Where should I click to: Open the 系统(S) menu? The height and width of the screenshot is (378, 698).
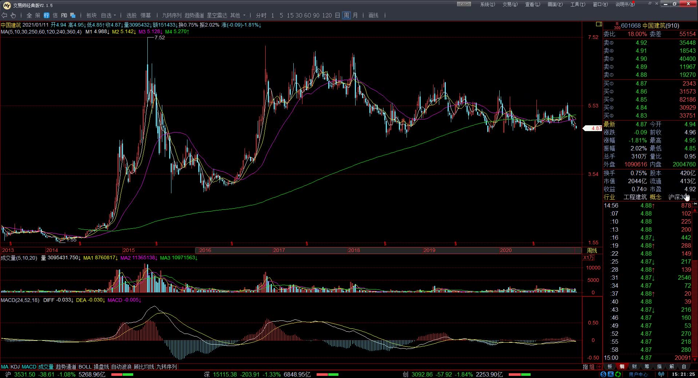click(487, 4)
